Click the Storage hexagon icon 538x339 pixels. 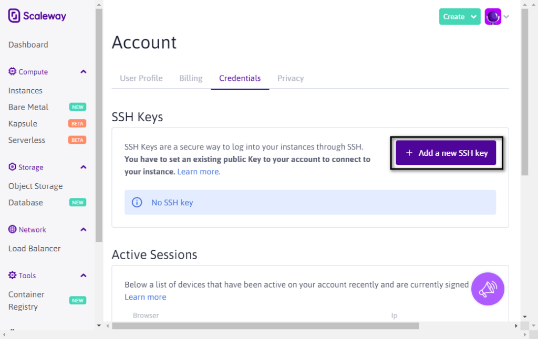(x=13, y=166)
